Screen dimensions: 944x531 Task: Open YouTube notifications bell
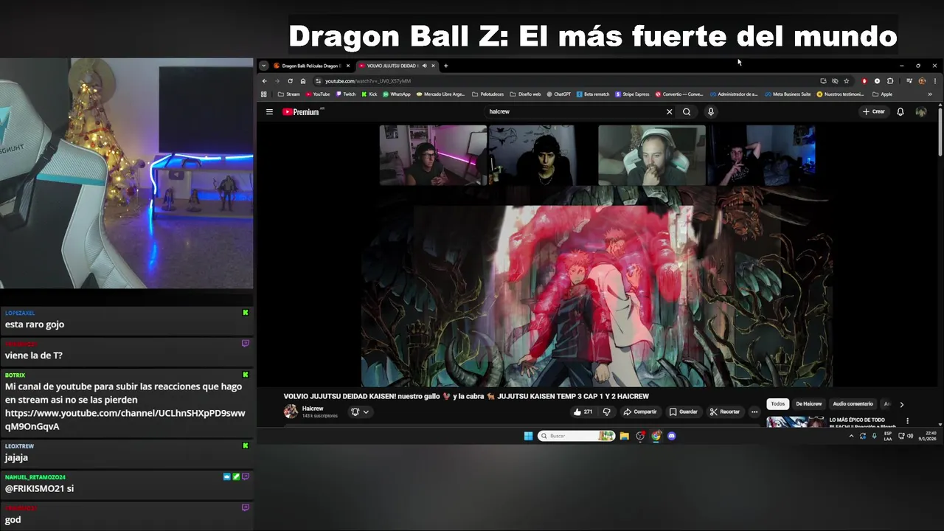(x=900, y=112)
